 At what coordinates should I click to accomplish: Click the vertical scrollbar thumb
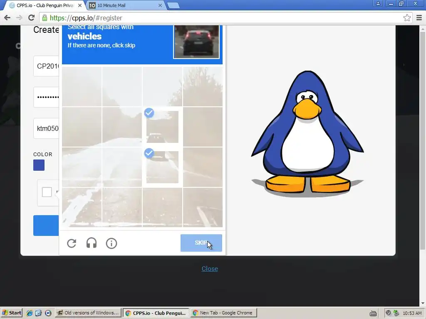coord(423,141)
